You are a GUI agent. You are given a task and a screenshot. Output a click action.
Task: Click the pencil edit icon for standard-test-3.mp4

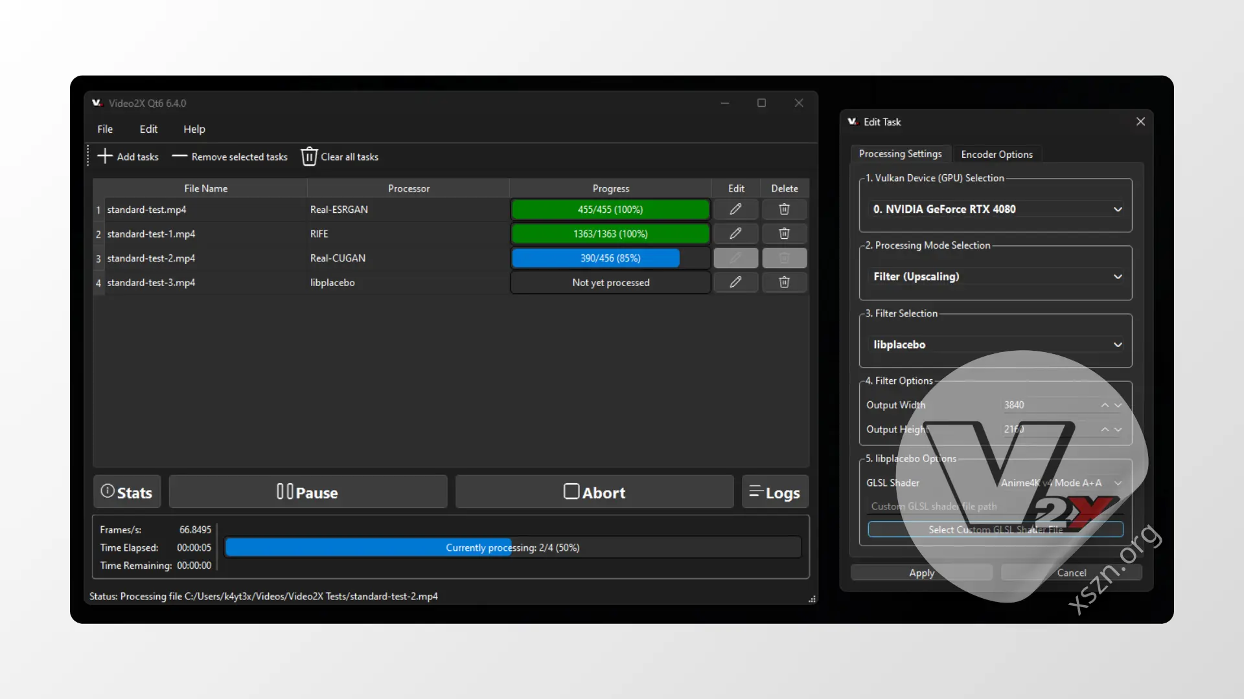click(x=735, y=282)
